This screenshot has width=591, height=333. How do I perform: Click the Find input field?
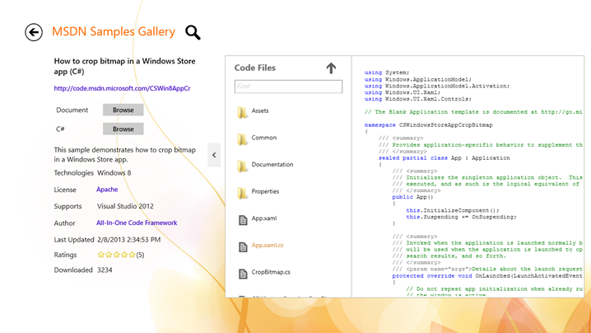point(288,87)
